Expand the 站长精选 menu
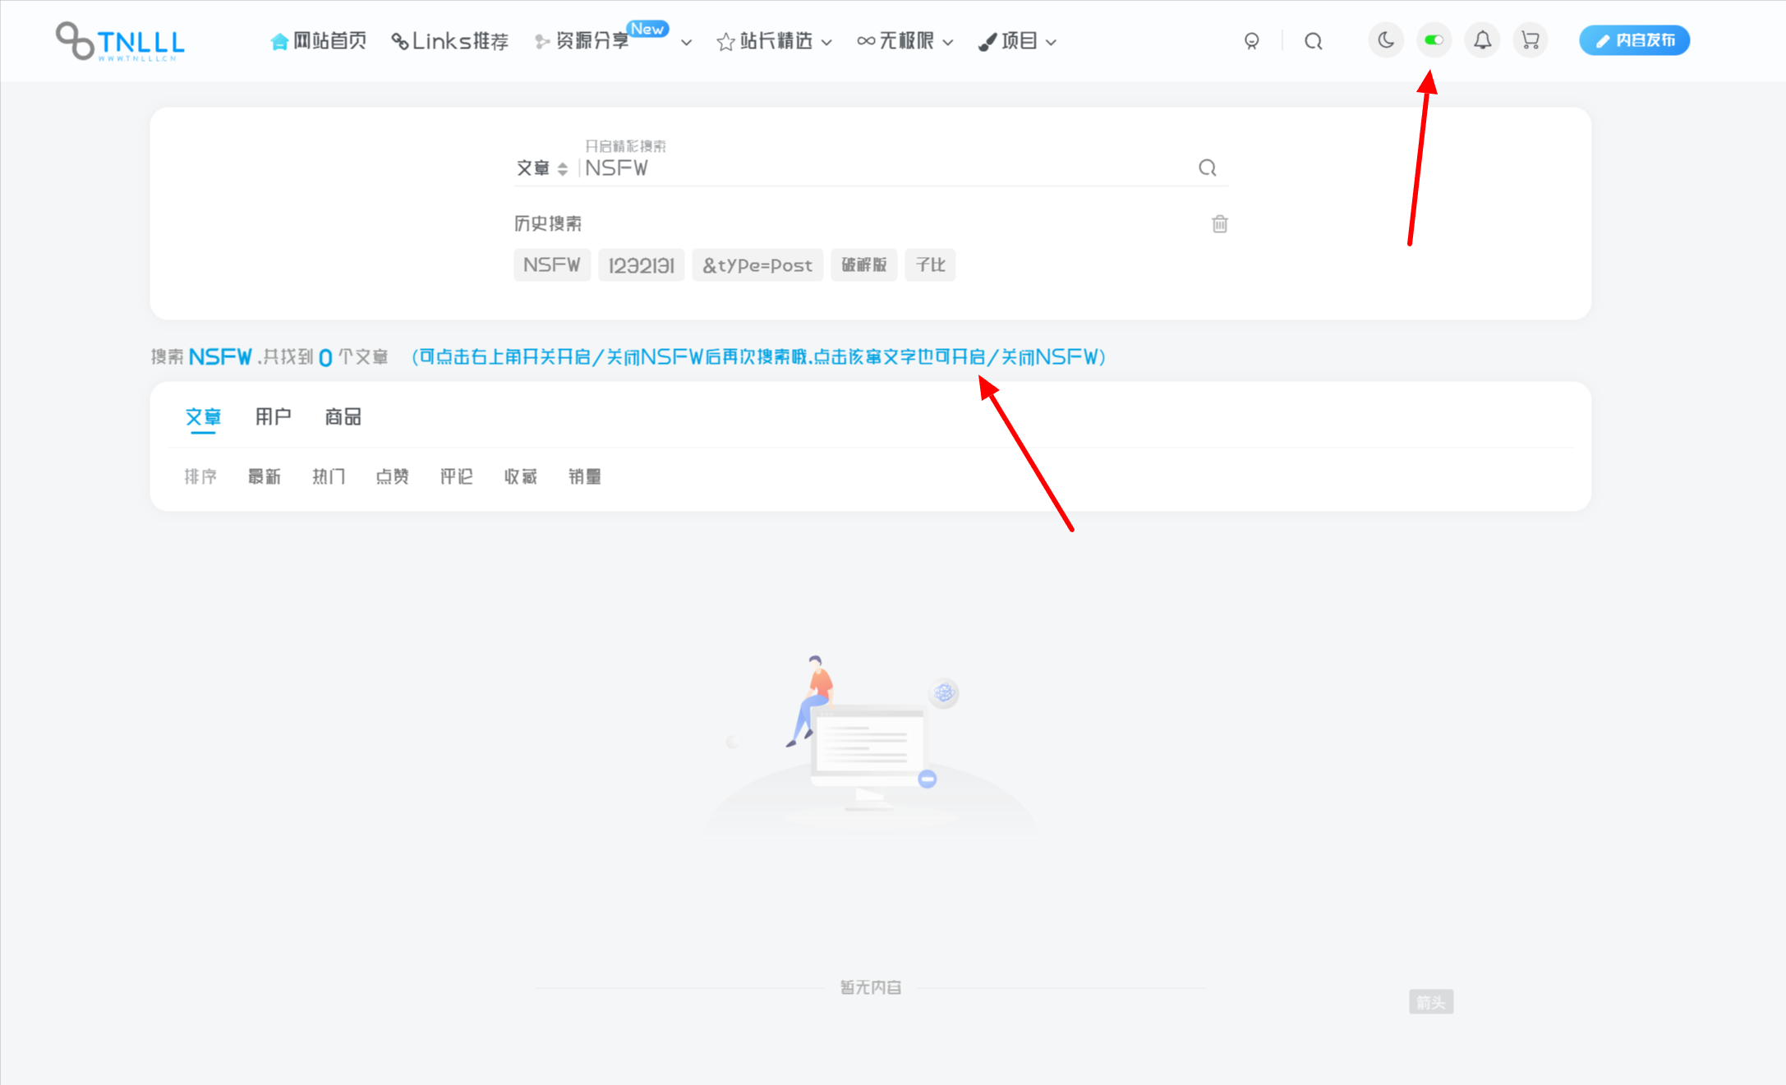Image resolution: width=1786 pixels, height=1085 pixels. pyautogui.click(x=774, y=41)
